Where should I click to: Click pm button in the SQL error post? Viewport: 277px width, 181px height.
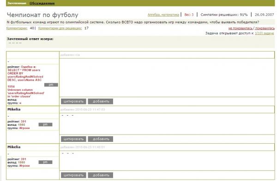51,85
